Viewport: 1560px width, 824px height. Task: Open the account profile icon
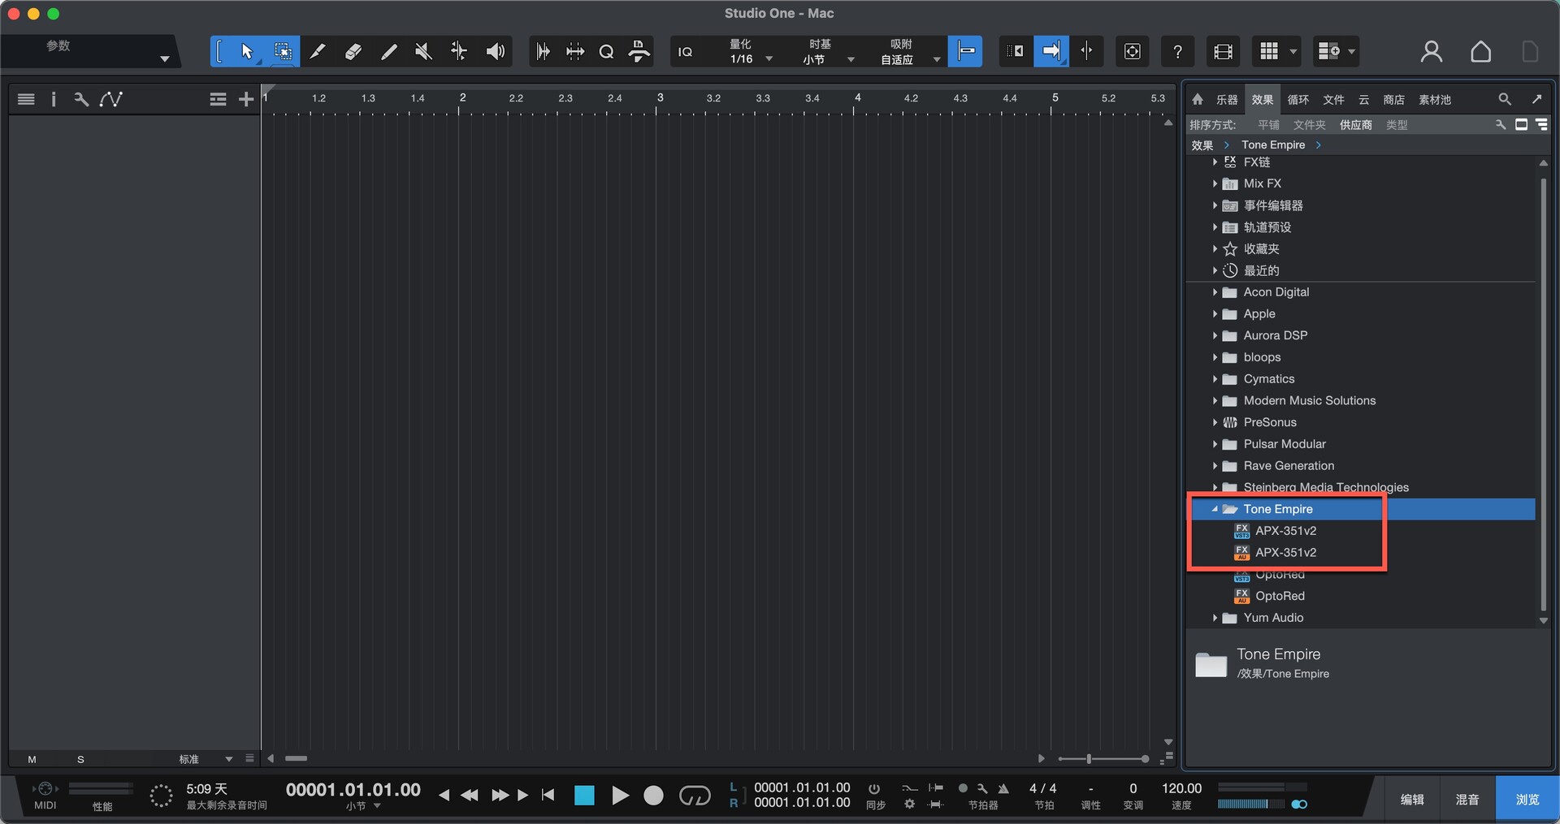[1432, 52]
